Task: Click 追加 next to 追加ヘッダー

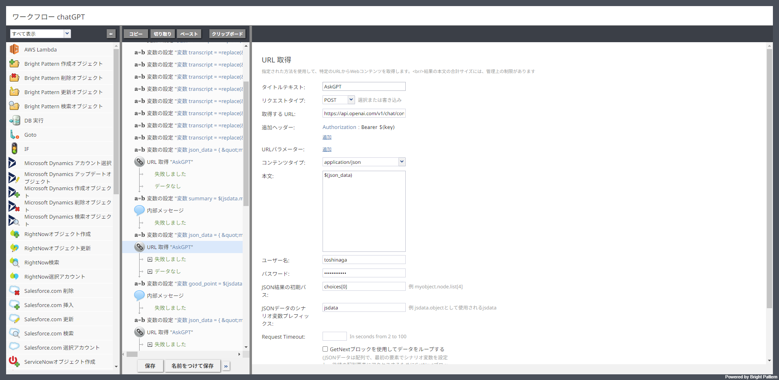Action: point(327,137)
